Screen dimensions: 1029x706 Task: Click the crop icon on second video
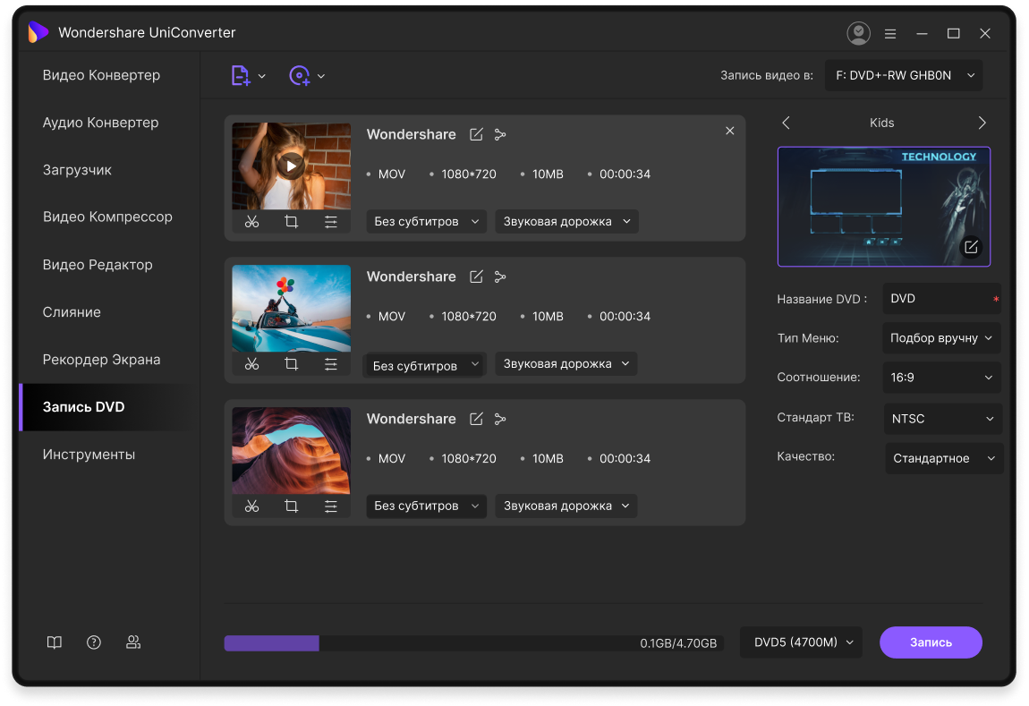(292, 363)
